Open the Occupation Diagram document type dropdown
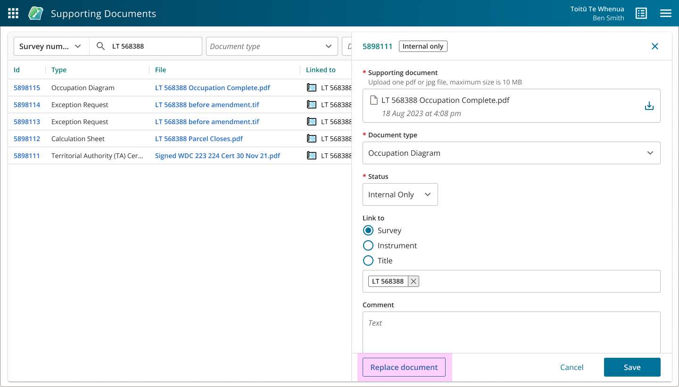The height and width of the screenshot is (387, 679). [x=512, y=153]
